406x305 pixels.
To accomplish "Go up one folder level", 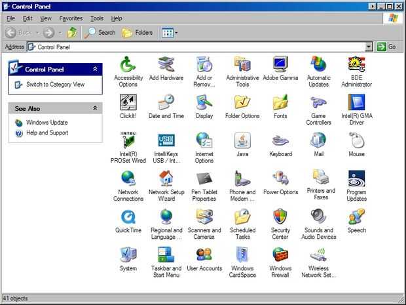I will pos(72,33).
